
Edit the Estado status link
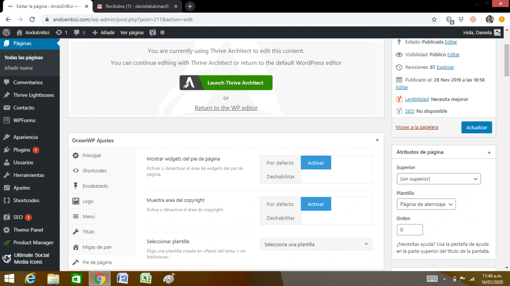[x=451, y=42]
